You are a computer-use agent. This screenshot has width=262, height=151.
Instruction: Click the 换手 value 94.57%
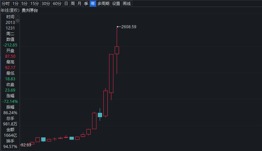(10, 147)
